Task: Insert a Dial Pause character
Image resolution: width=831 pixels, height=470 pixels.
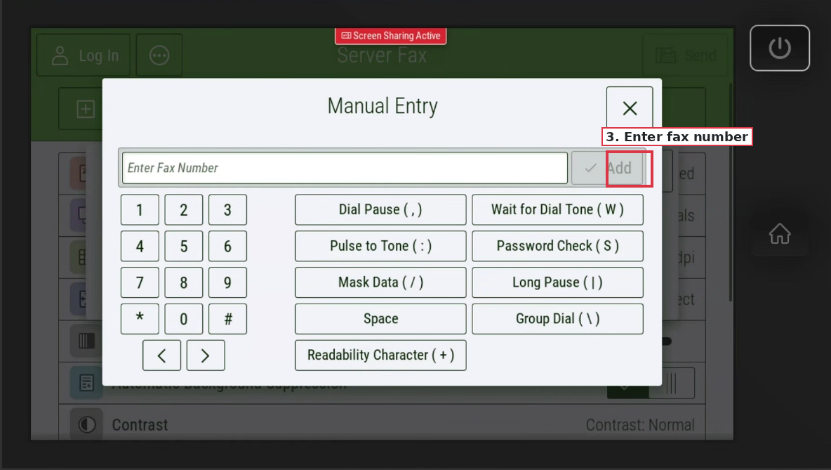Action: (x=380, y=209)
